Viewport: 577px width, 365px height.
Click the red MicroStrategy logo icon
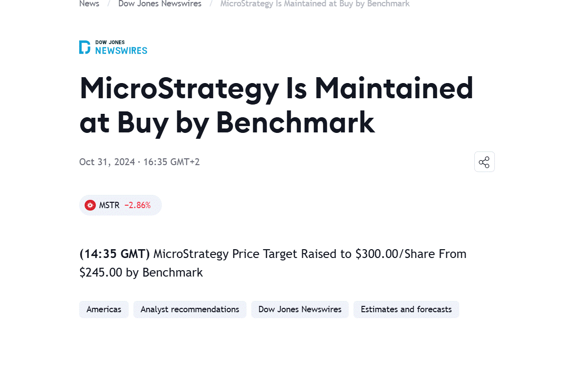pos(90,205)
